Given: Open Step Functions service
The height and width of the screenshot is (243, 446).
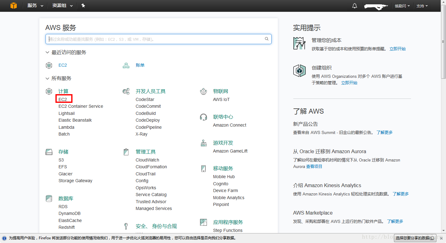Looking at the screenshot, I should [x=228, y=230].
